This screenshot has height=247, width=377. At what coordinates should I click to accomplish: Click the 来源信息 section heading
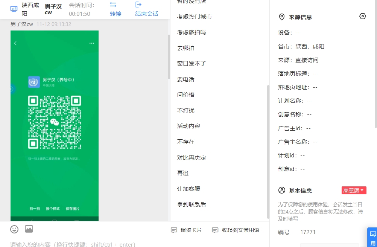pos(300,17)
